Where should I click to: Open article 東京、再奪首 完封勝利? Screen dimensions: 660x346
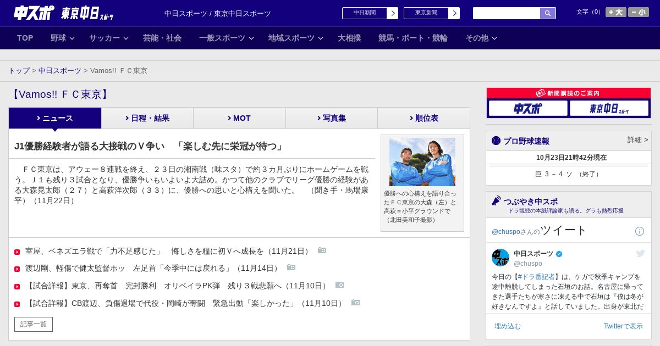tap(177, 286)
